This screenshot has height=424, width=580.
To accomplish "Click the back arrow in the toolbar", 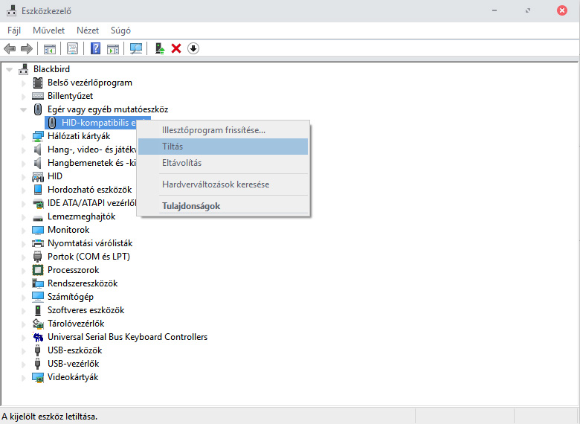I will pos(10,48).
